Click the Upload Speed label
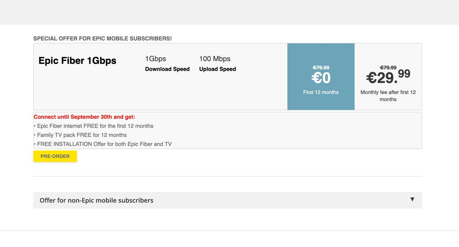 (217, 69)
